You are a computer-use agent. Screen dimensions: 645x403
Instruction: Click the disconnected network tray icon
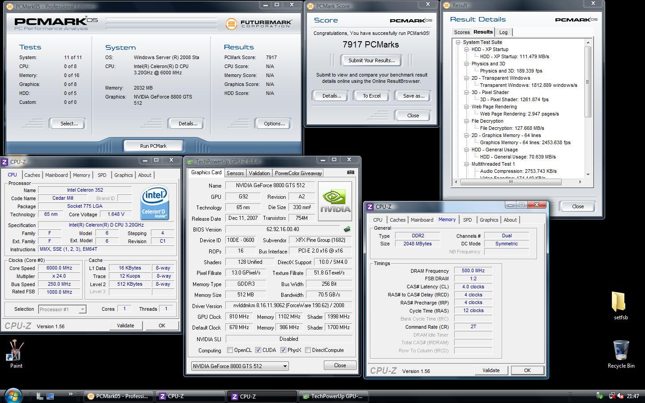[611, 396]
